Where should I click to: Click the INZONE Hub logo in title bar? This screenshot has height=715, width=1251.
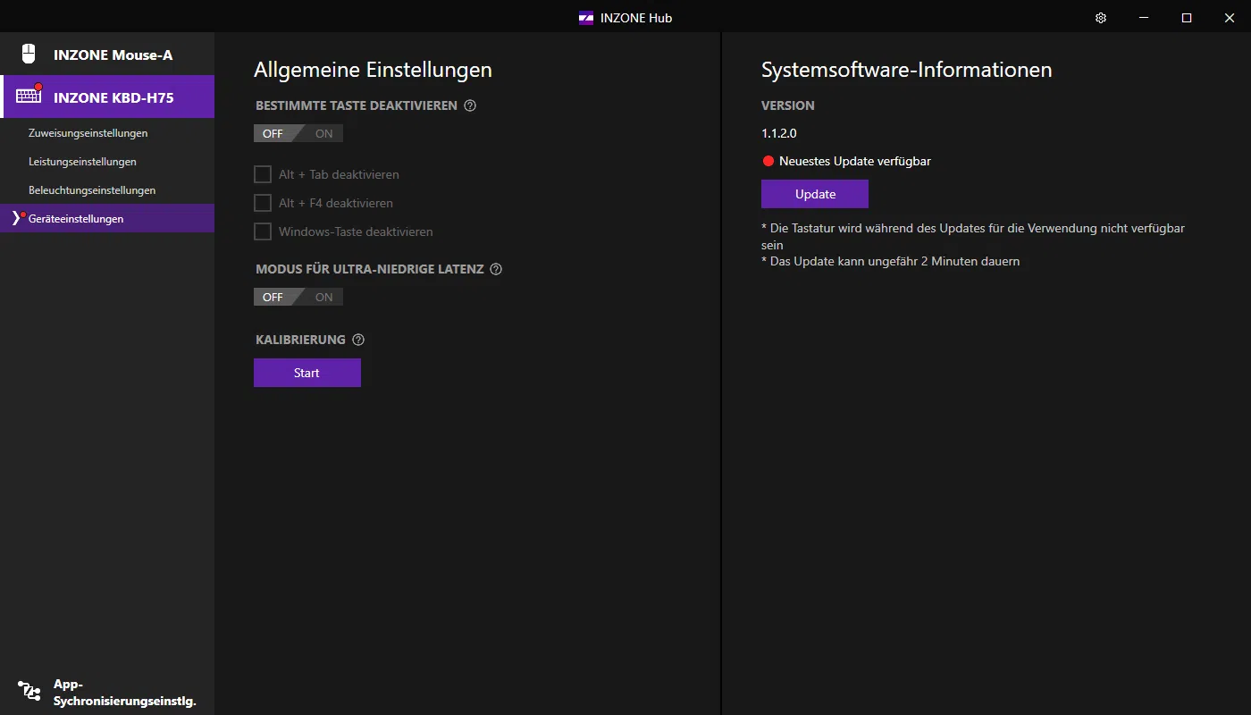(x=586, y=18)
